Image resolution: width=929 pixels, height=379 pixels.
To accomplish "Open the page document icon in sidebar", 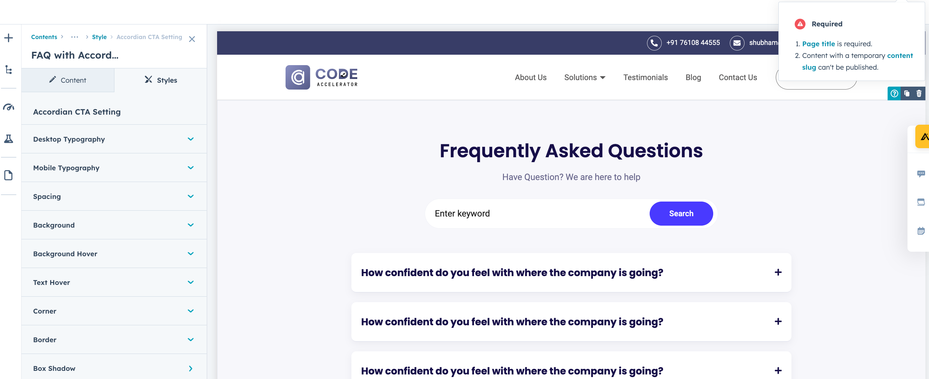I will (x=9, y=175).
